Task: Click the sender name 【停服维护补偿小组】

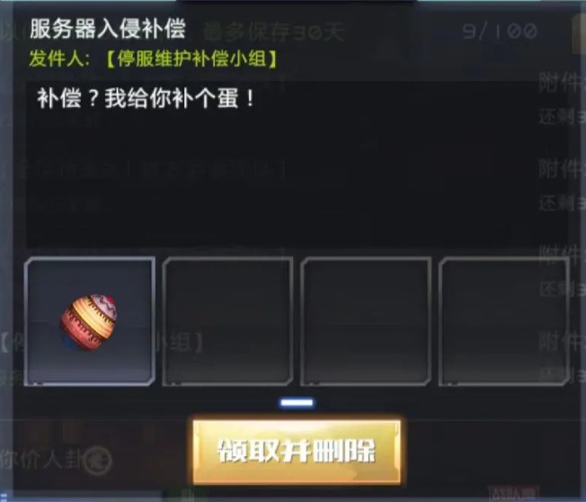Action: click(191, 59)
